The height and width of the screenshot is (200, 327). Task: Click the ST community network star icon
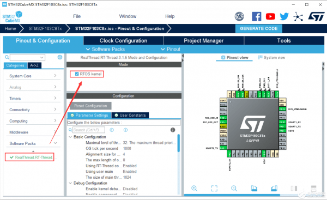point(298,16)
